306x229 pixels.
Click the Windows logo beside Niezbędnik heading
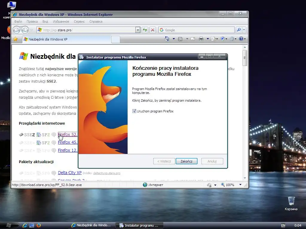(x=23, y=56)
